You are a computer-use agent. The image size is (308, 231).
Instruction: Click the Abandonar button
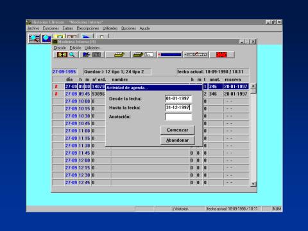click(x=178, y=141)
